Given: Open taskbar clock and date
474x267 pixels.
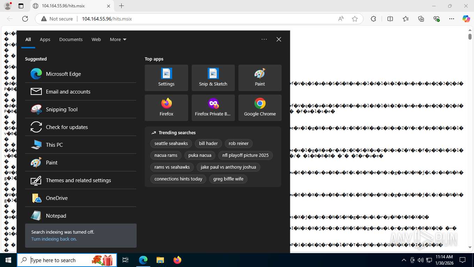Looking at the screenshot, I should tap(444, 260).
